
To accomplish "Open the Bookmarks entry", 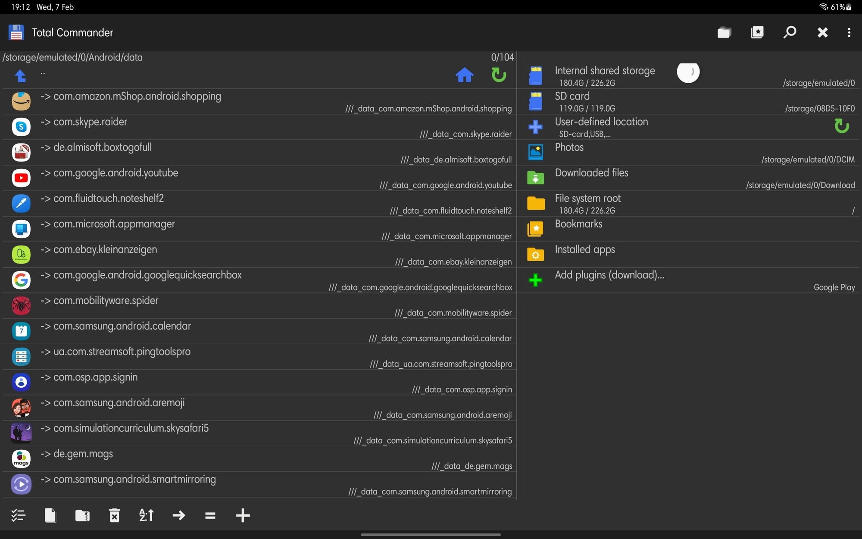I will [689, 229].
